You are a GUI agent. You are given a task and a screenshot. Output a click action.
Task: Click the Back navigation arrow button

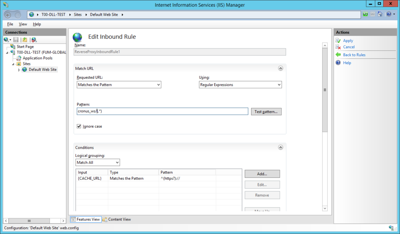[8, 15]
